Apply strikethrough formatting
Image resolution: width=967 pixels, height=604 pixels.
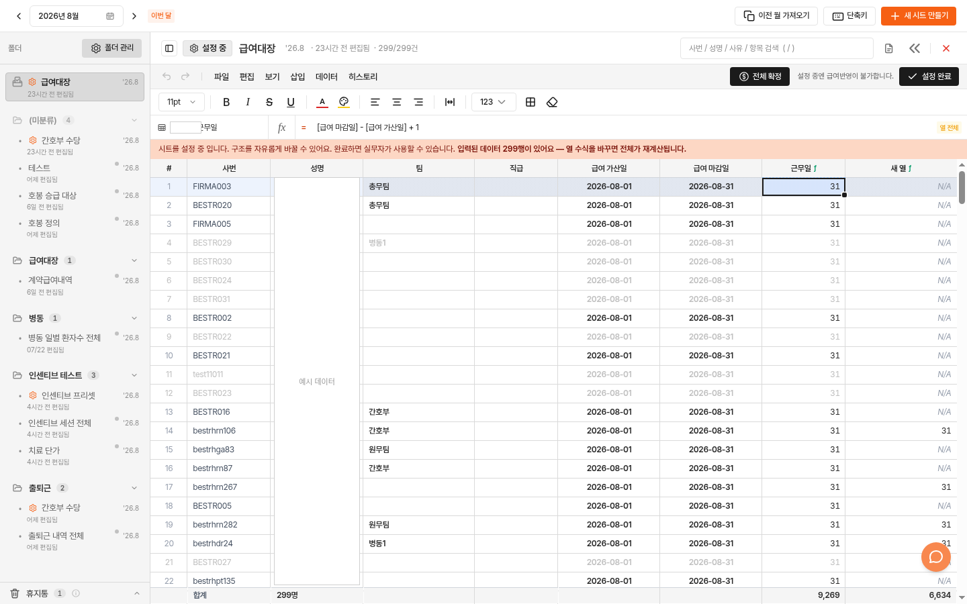[269, 102]
